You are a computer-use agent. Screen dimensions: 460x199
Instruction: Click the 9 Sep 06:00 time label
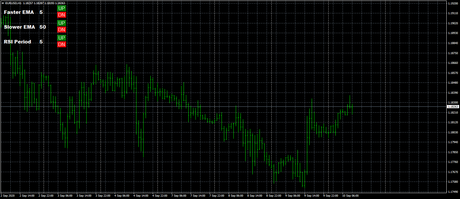292,195
